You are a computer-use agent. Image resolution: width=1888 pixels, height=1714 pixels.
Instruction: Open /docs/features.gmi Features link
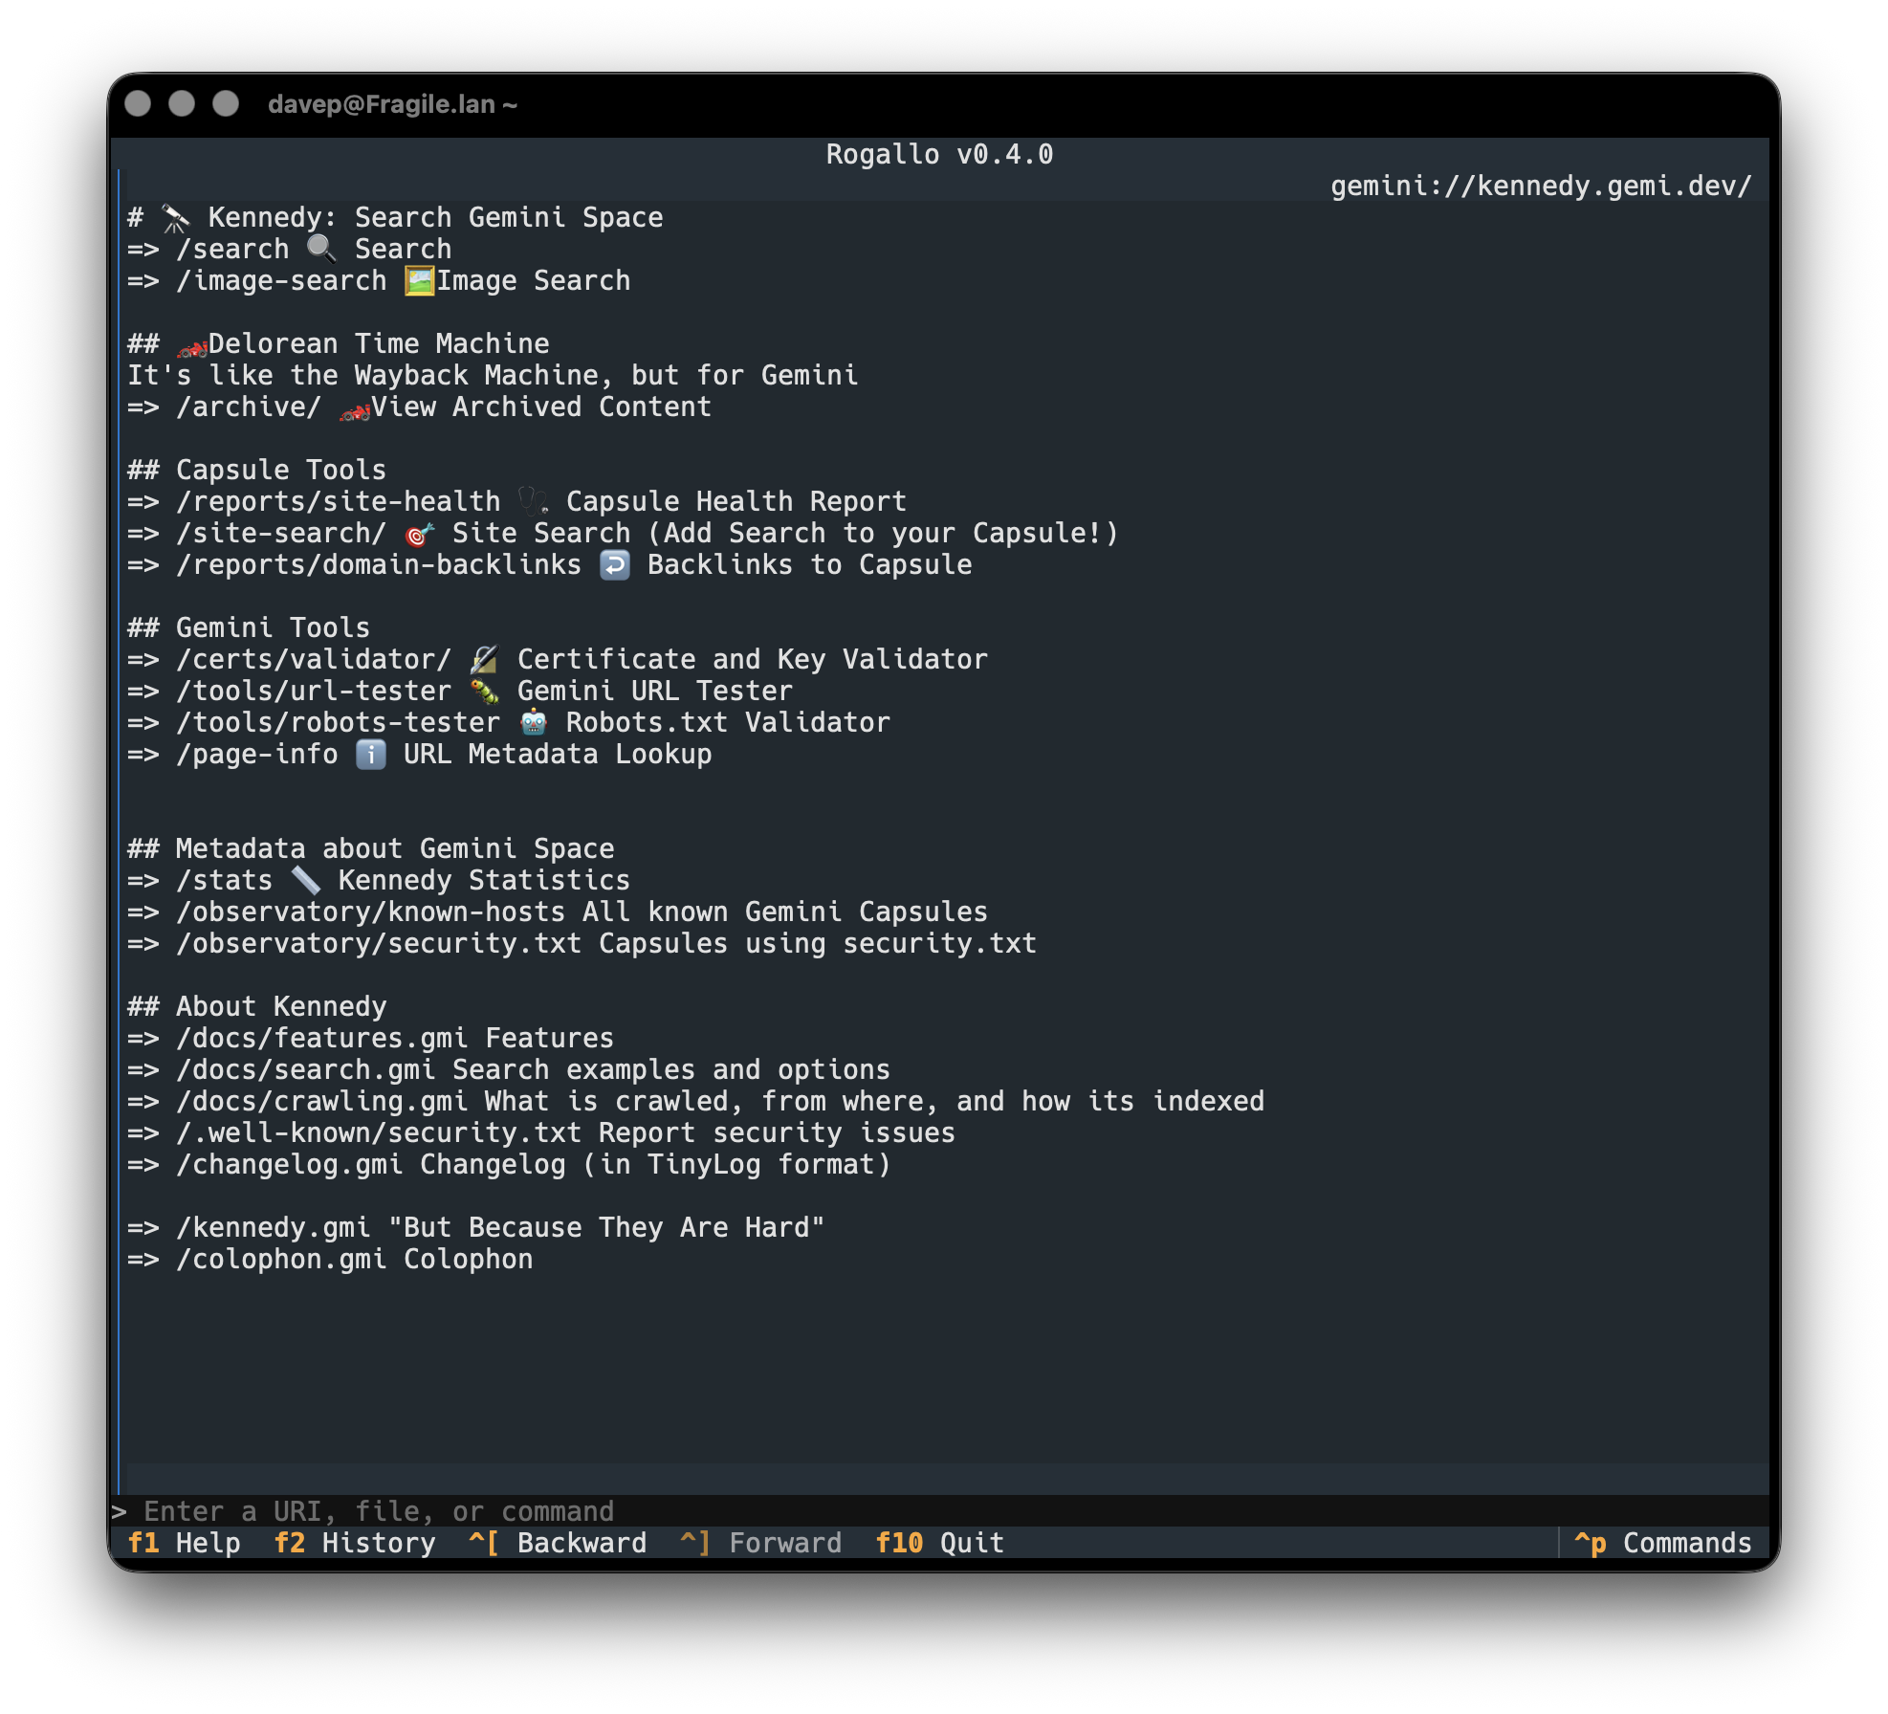click(371, 1039)
